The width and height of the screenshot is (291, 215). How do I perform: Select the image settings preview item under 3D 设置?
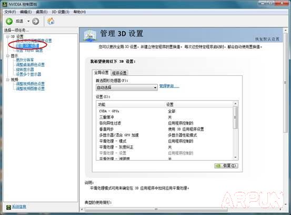34,41
